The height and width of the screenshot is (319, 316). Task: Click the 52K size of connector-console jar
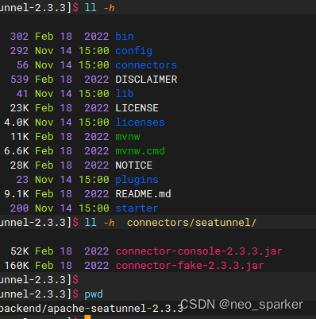(19, 251)
